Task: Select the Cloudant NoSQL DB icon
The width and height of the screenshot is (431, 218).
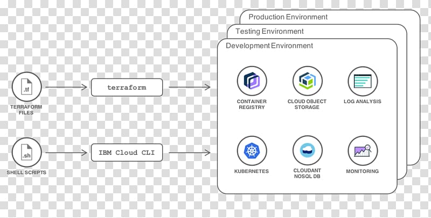Action: (307, 151)
